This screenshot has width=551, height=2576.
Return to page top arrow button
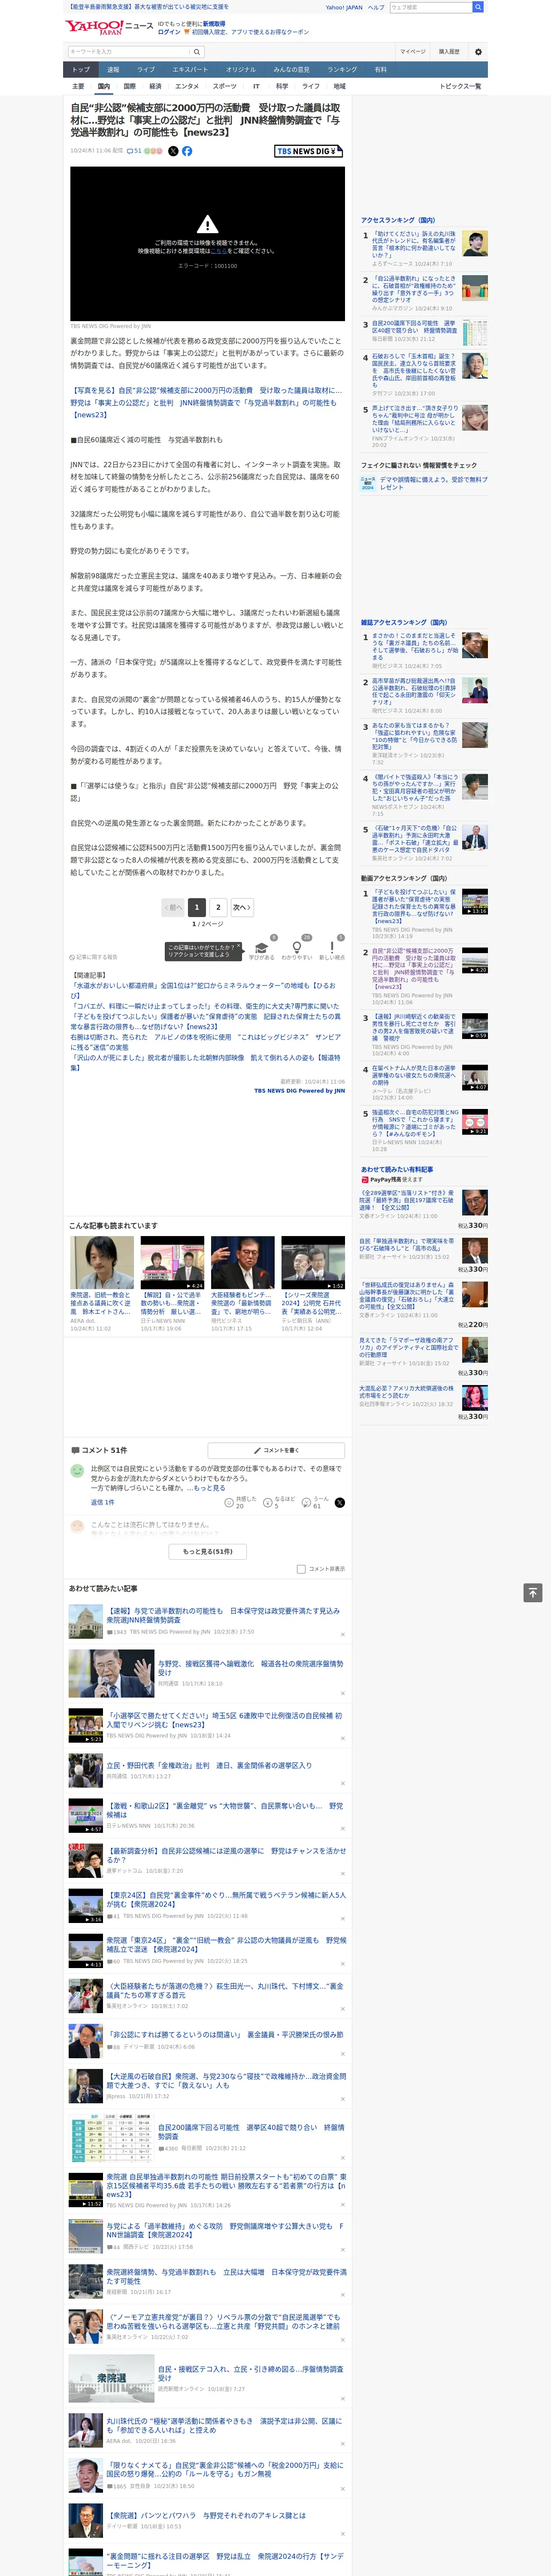tap(533, 1593)
